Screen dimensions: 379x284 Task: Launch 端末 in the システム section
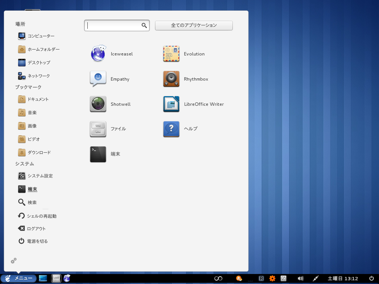click(x=27, y=189)
